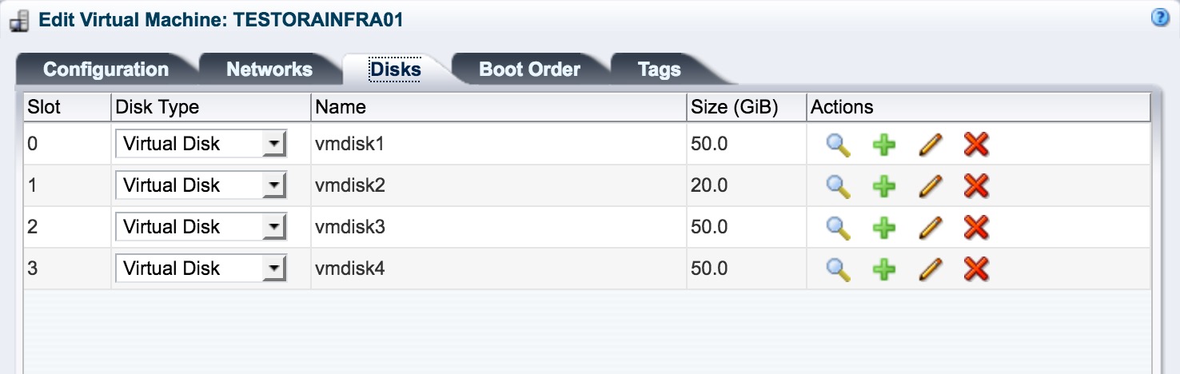Image resolution: width=1180 pixels, height=374 pixels.
Task: Click the pencil icon for vmdisk2
Action: coord(930,186)
